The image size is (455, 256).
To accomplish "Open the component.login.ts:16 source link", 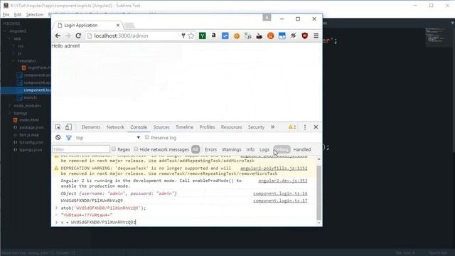I will pyautogui.click(x=280, y=193).
